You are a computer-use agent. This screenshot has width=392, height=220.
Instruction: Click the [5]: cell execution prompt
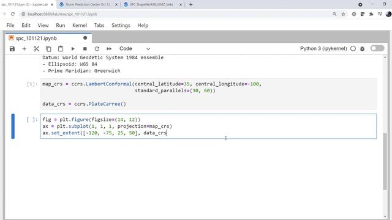pyautogui.click(x=32, y=84)
